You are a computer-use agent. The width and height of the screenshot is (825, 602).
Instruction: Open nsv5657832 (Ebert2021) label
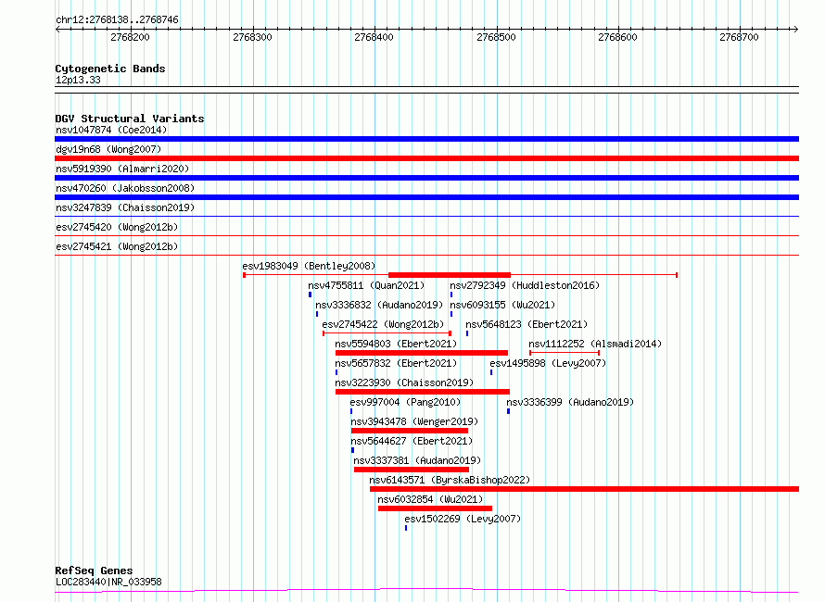396,363
